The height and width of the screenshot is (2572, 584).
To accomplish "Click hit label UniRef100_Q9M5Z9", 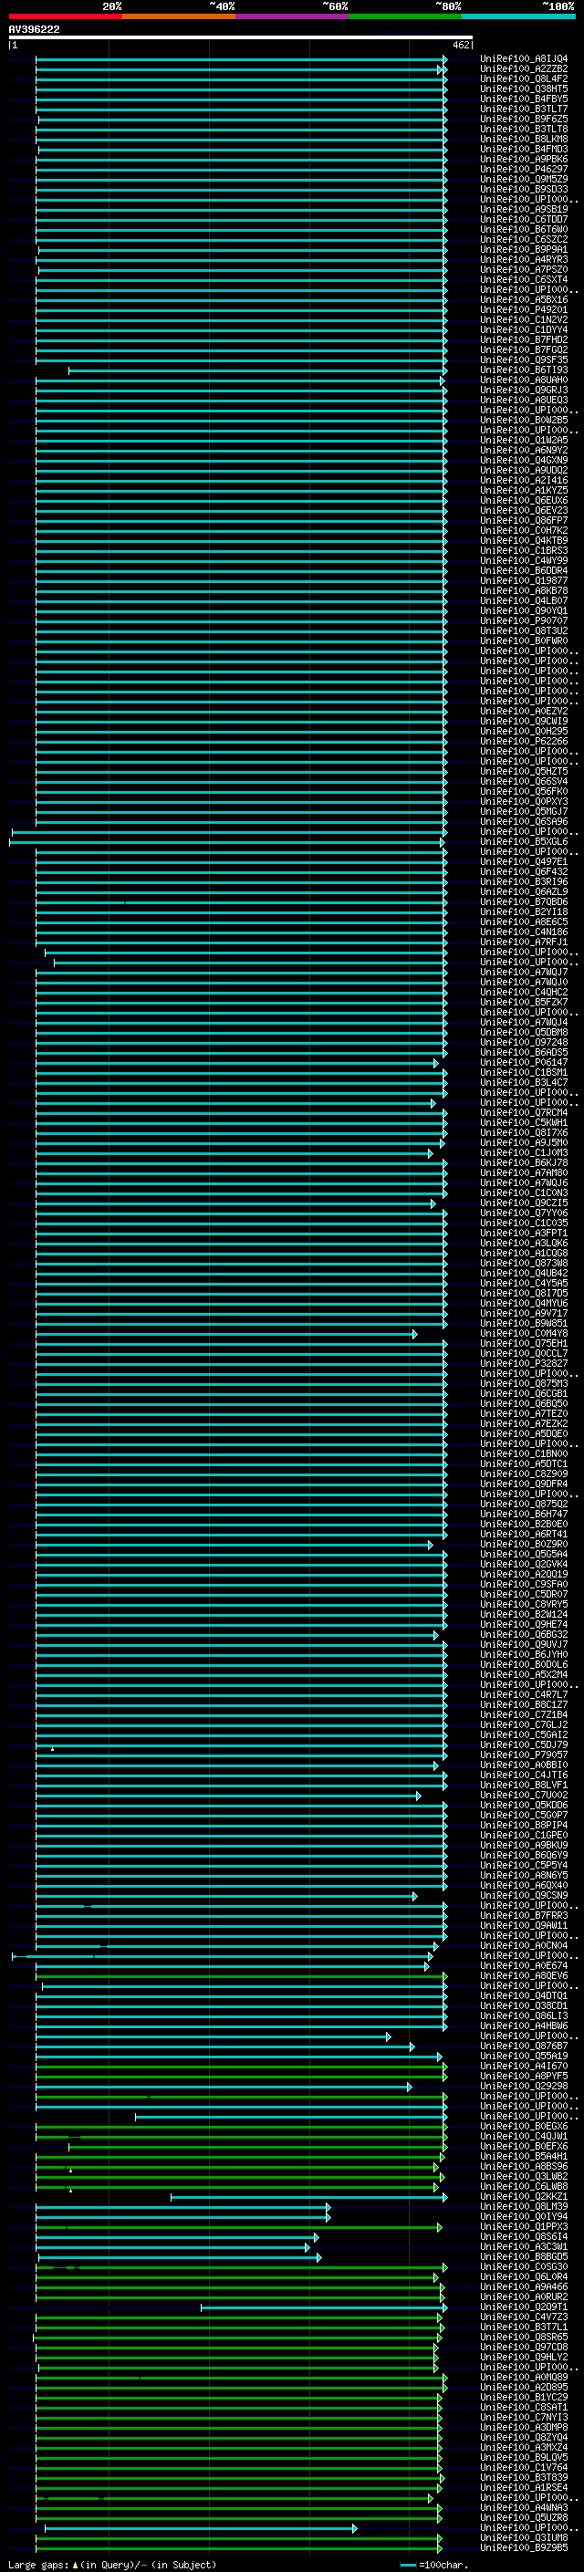I will 523,179.
